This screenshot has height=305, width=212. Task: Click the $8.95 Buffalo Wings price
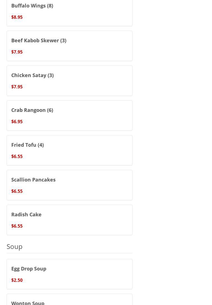(x=17, y=17)
